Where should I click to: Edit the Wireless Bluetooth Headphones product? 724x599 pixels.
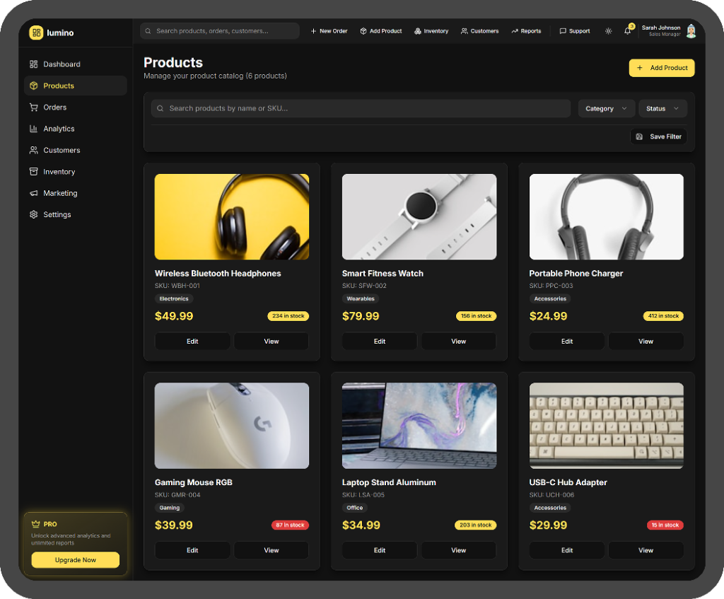(x=192, y=341)
